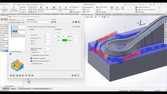
Task: Click the second save icon in dialog bottom bar
Action: pos(14,75)
